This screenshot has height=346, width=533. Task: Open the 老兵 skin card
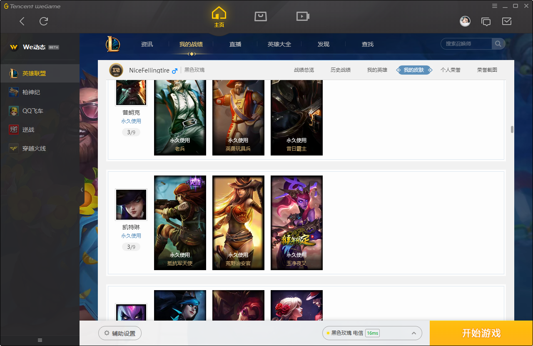(180, 118)
